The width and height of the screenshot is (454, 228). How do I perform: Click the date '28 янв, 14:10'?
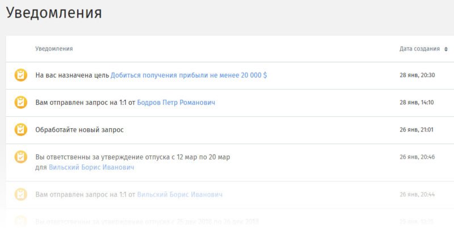coord(417,103)
